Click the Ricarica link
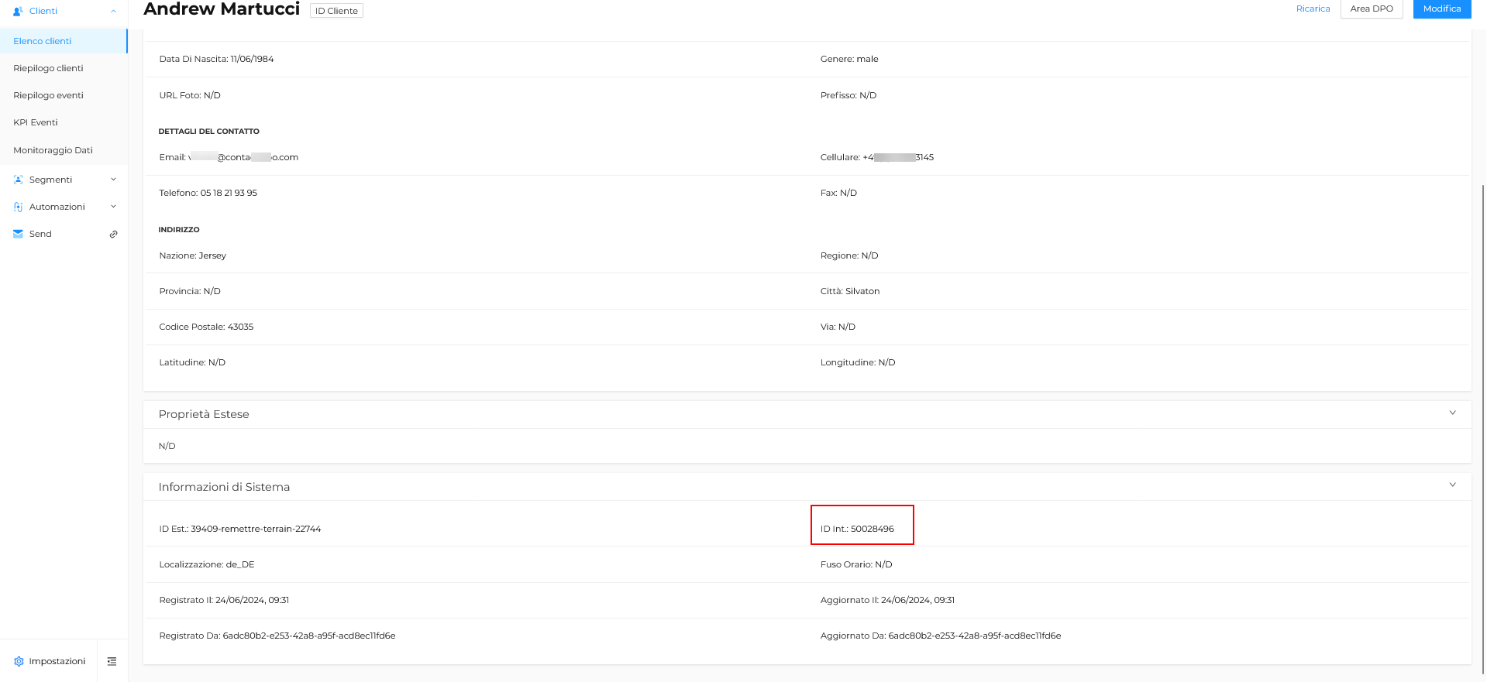Screen dimensions: 1487x682 (x=1313, y=9)
